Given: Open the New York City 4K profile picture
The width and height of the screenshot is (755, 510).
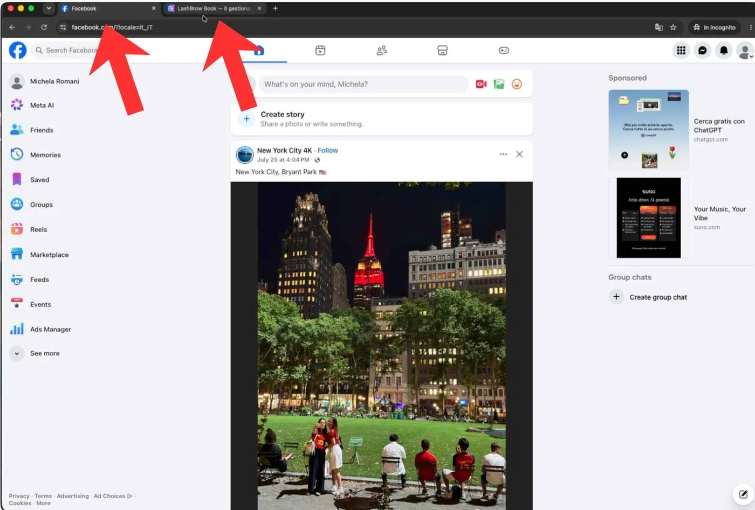Looking at the screenshot, I should click(x=245, y=155).
